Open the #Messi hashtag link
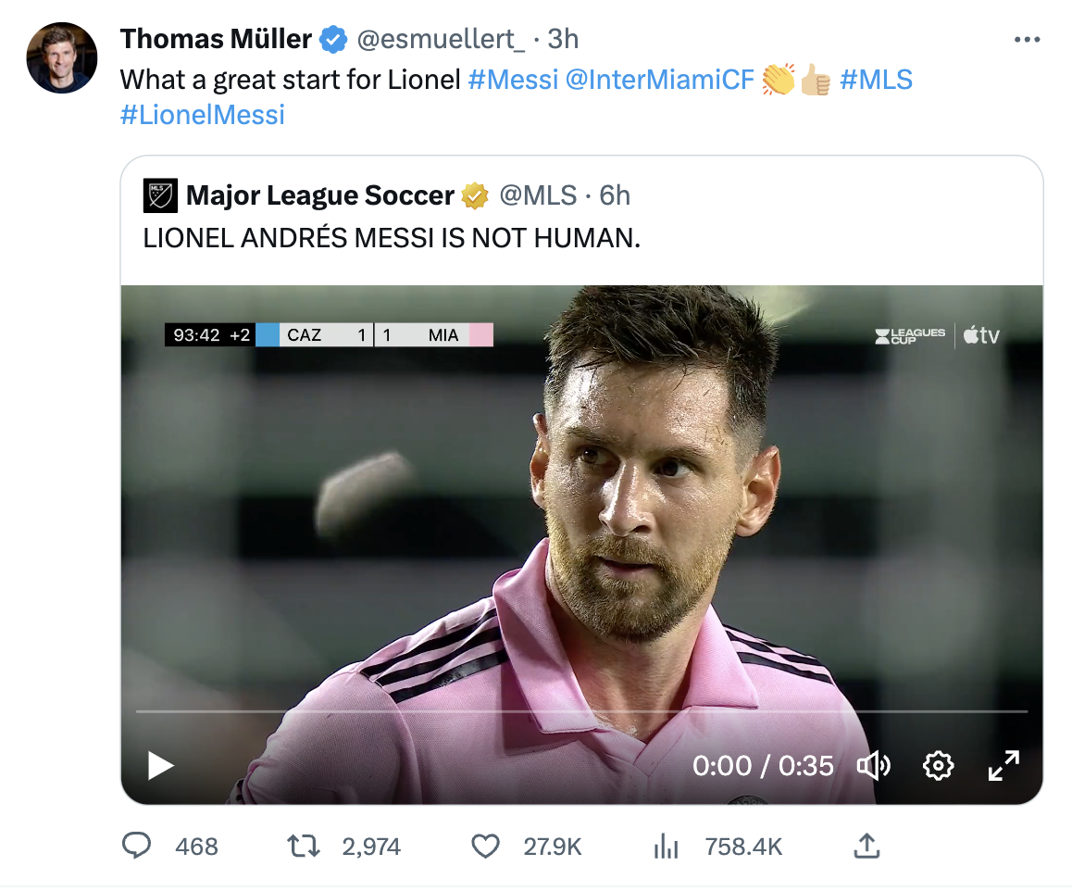 point(513,80)
